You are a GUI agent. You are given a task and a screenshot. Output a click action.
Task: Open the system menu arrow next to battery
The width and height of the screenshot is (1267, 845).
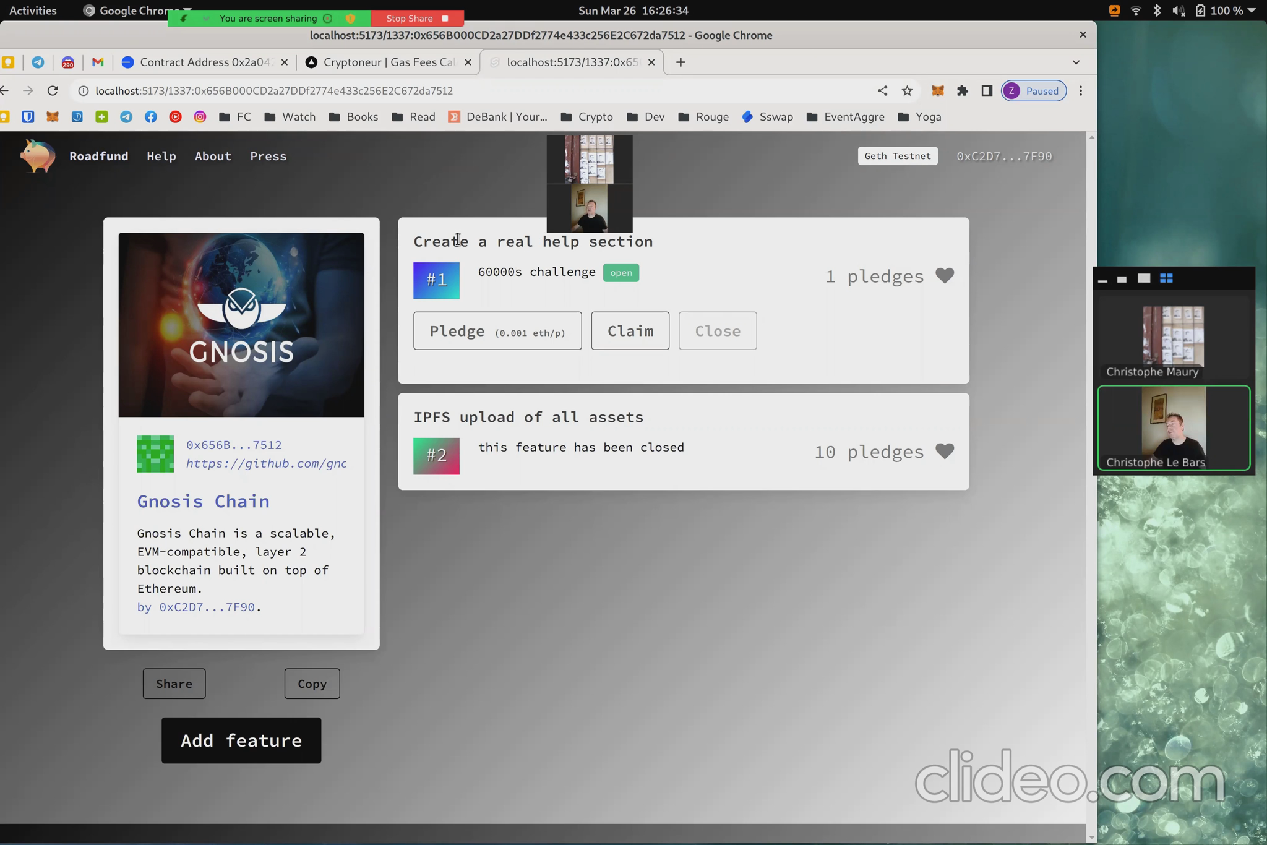[x=1252, y=11]
